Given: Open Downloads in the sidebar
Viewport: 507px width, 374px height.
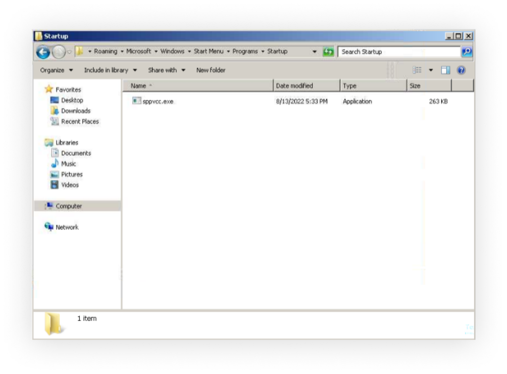Looking at the screenshot, I should pyautogui.click(x=76, y=111).
